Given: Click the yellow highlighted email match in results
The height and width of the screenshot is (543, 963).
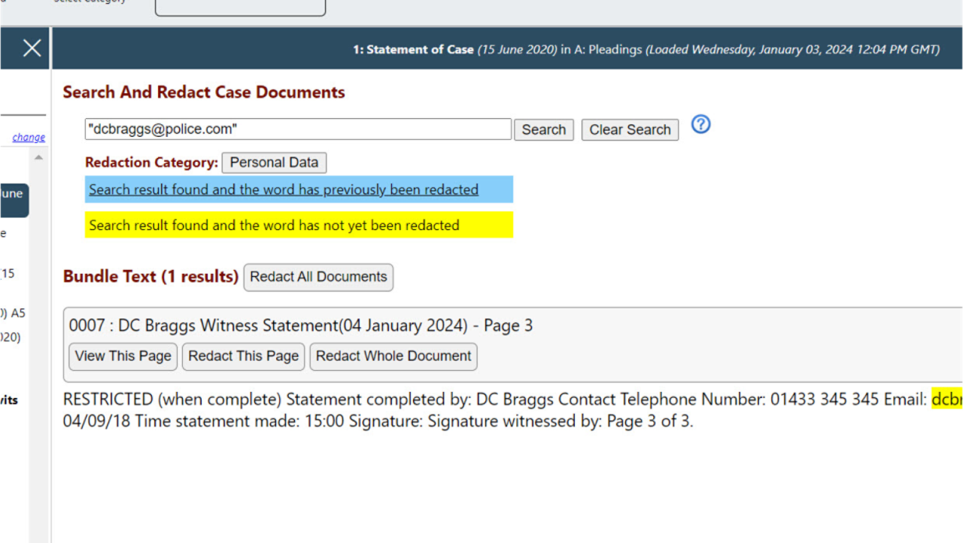Looking at the screenshot, I should pyautogui.click(x=946, y=399).
